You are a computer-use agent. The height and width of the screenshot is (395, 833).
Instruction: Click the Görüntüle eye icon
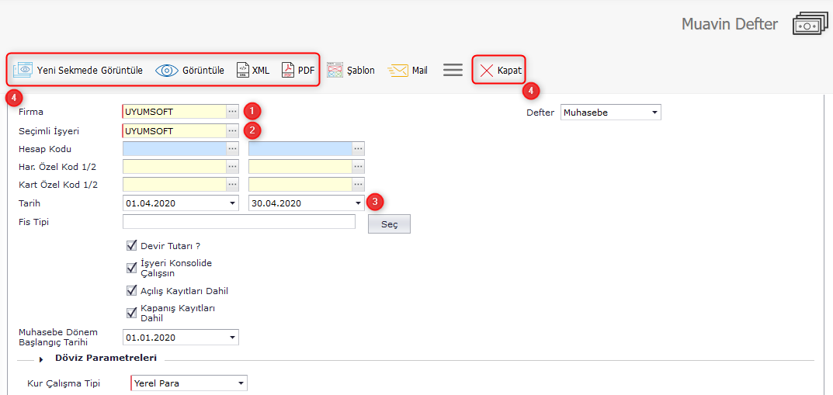[x=166, y=71]
